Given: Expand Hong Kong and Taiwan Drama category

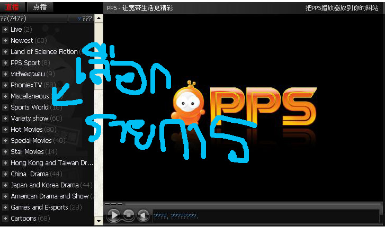Looking at the screenshot, I should pyautogui.click(x=5, y=163).
